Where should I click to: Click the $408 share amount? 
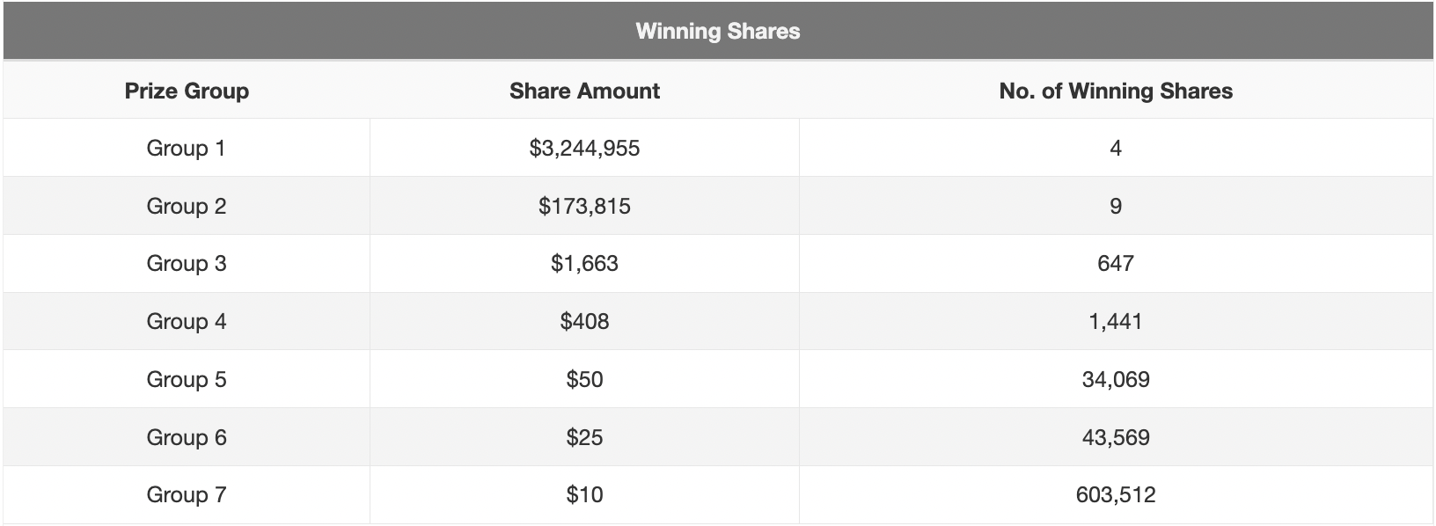584,321
